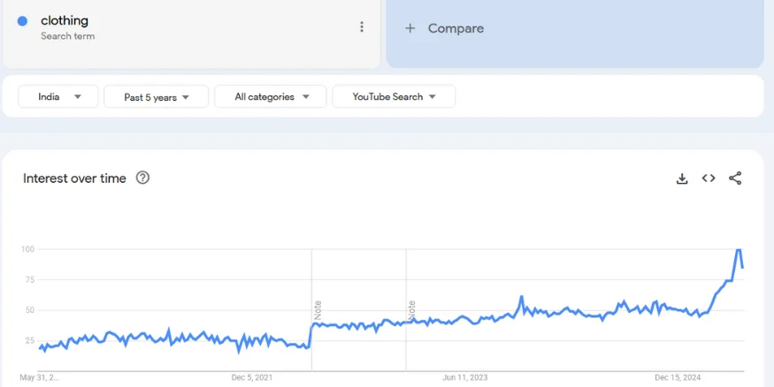Select the second Note marker on chart
This screenshot has width=774, height=387.
click(x=412, y=309)
